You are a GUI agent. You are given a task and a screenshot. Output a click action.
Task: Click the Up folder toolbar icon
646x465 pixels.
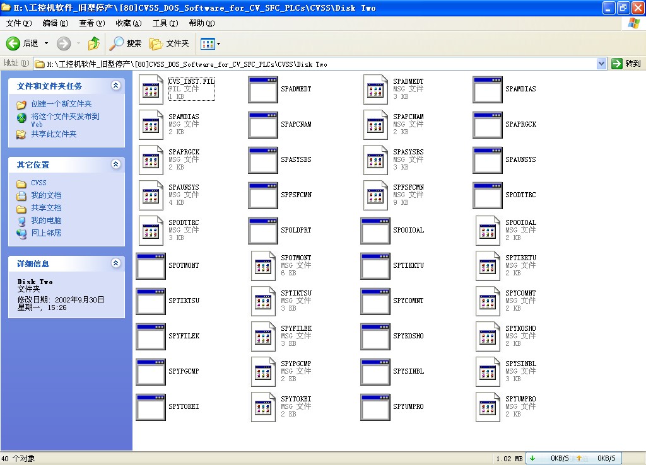94,43
